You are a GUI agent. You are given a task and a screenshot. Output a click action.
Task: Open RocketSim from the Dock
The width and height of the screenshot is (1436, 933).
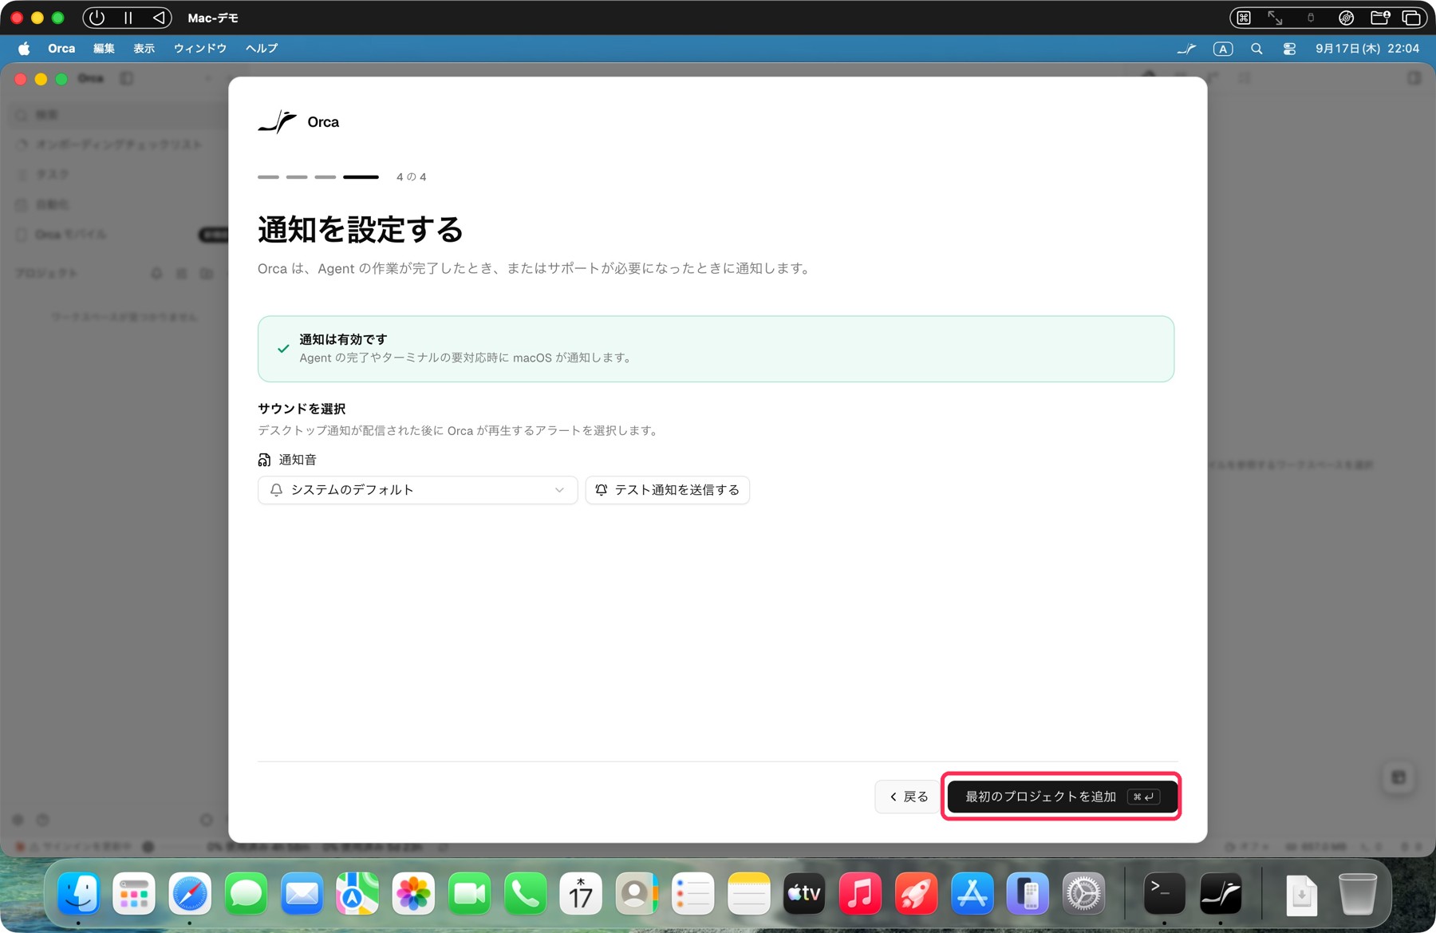pyautogui.click(x=916, y=894)
